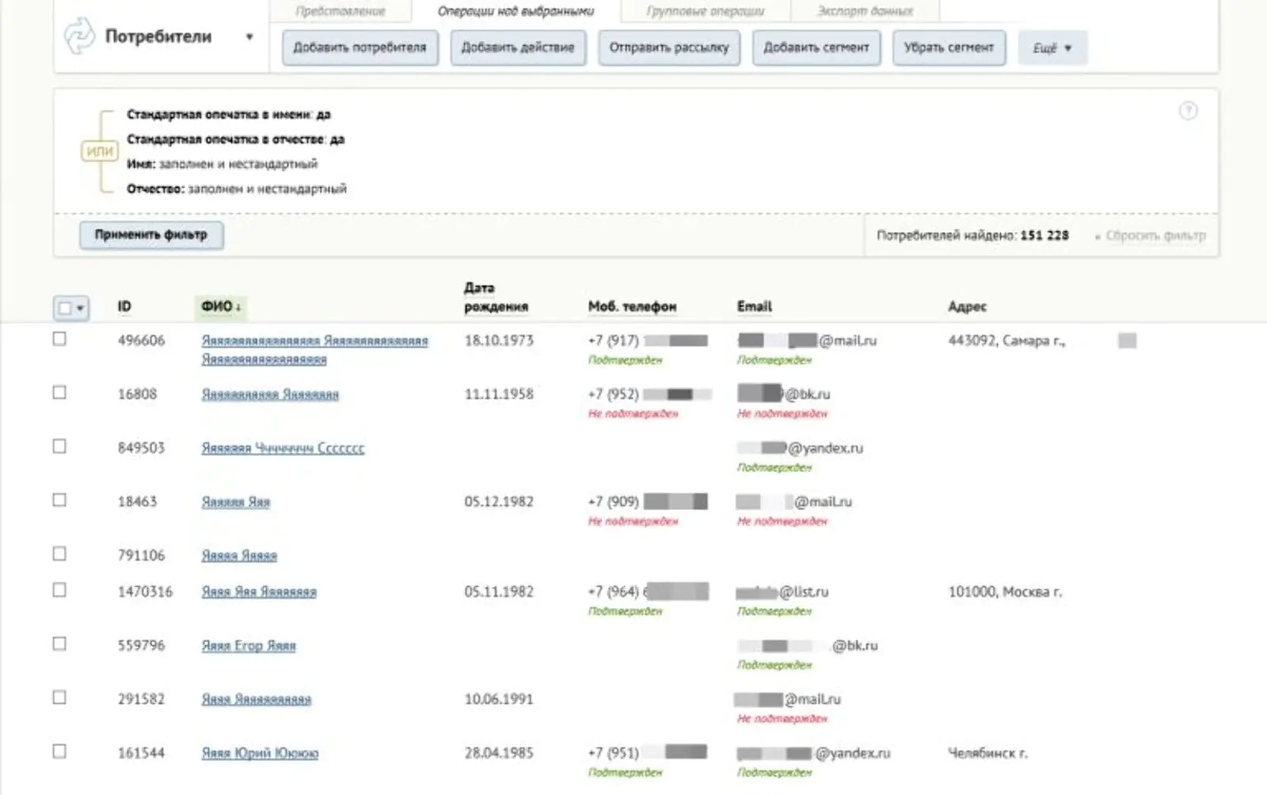Image resolution: width=1267 pixels, height=795 pixels.
Task: Click the Адрес column header
Action: 967,306
